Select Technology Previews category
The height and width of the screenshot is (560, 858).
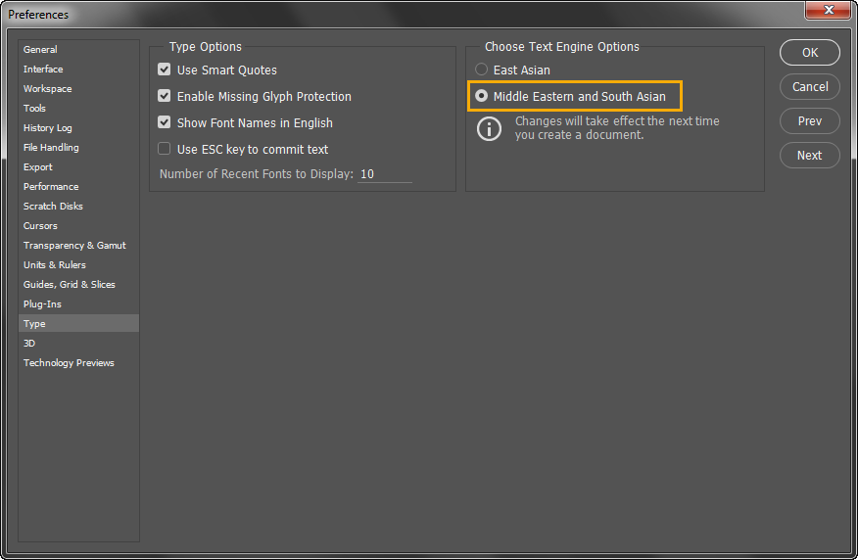[x=69, y=363]
